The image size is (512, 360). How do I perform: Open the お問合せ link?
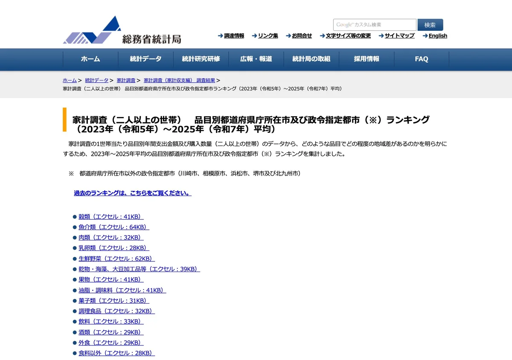(302, 36)
